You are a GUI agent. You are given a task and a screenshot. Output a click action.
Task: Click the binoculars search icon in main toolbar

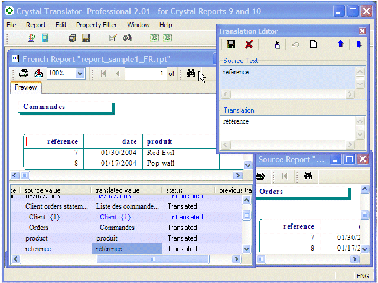[x=127, y=38]
